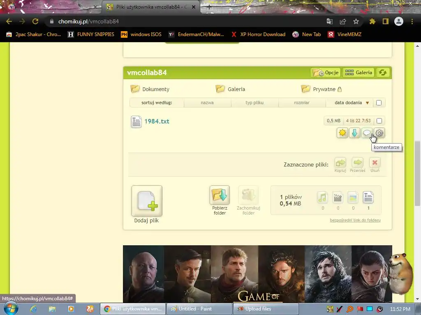This screenshot has height=315, width=421.
Task: Open New Tab bookmark
Action: pos(307,34)
